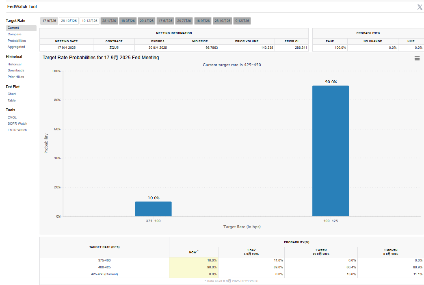Image resolution: width=424 pixels, height=285 pixels.
Task: Switch to the 29 10月25 meeting tab
Action: click(x=69, y=21)
